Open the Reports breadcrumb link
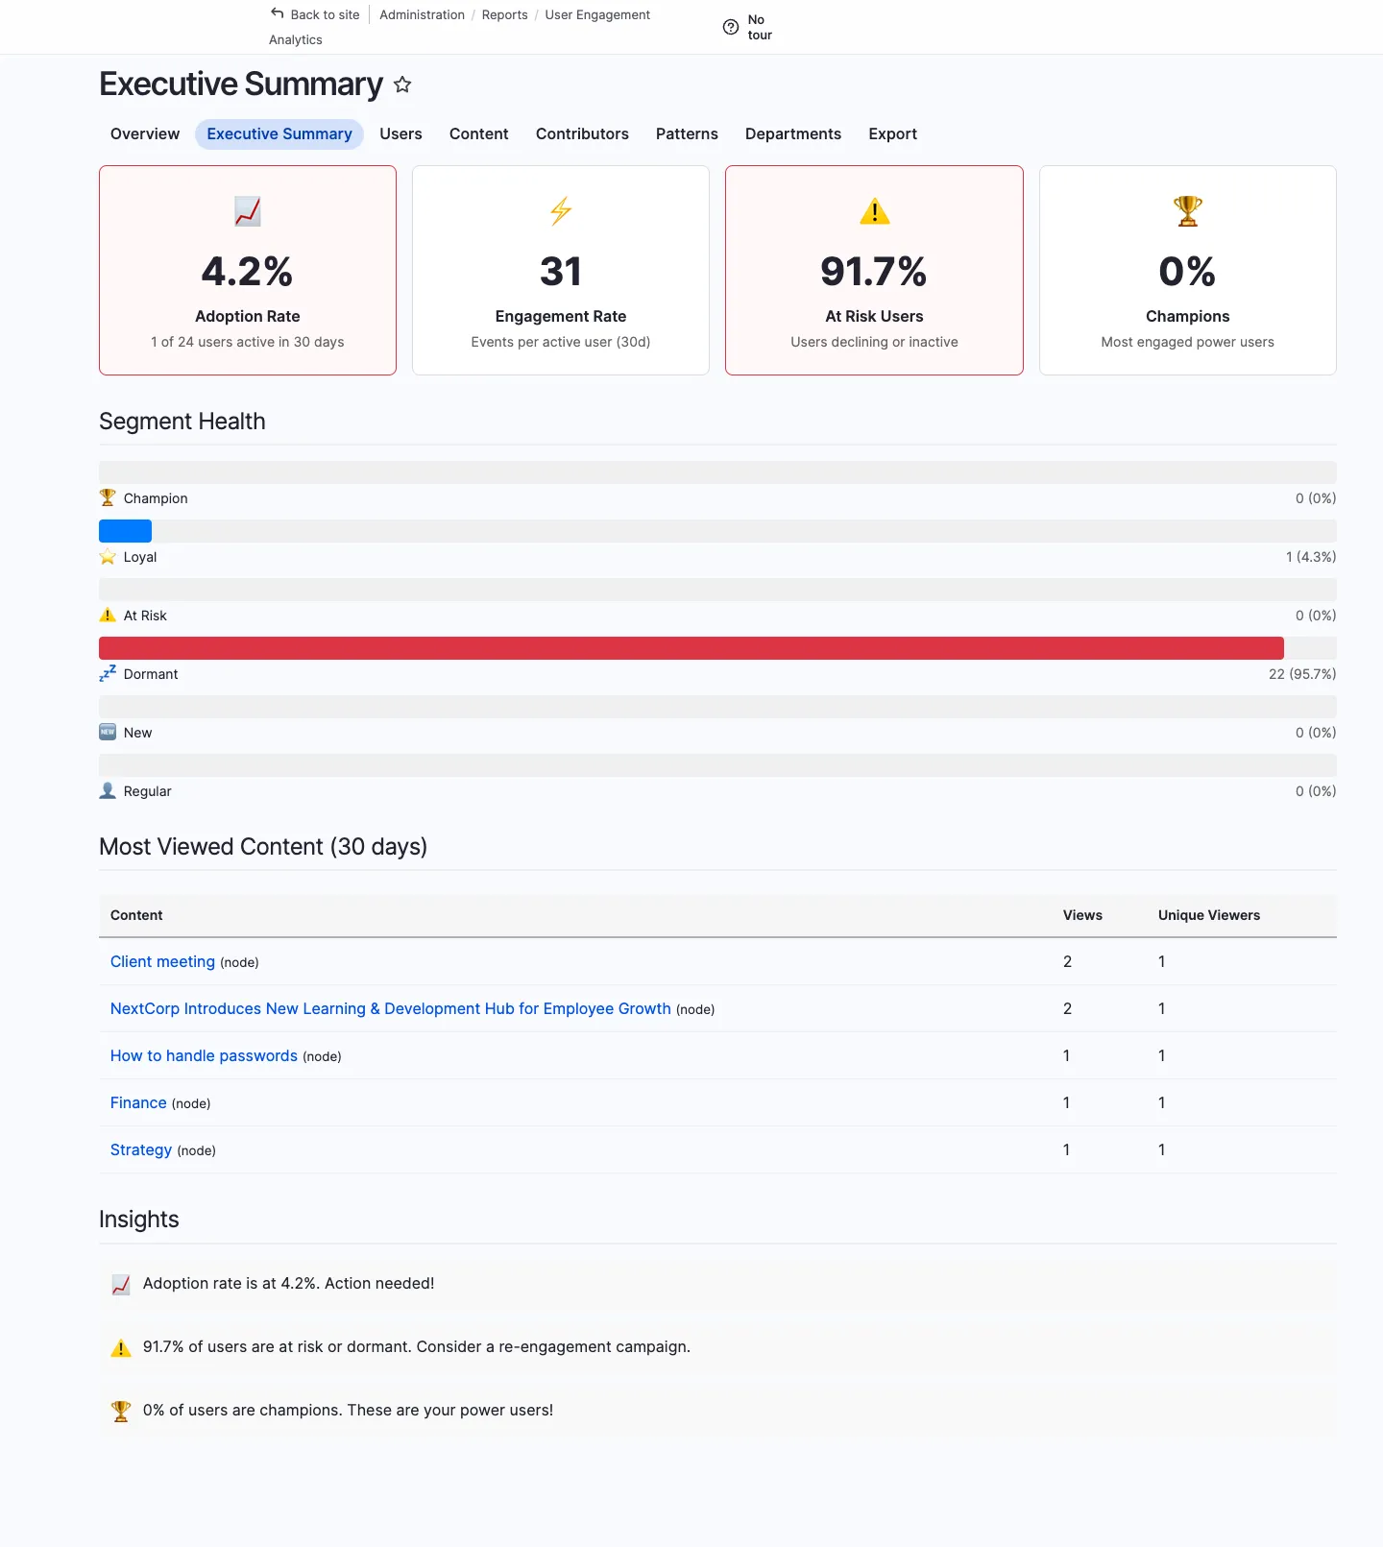Screen dimensions: 1383x1547 [x=505, y=14]
